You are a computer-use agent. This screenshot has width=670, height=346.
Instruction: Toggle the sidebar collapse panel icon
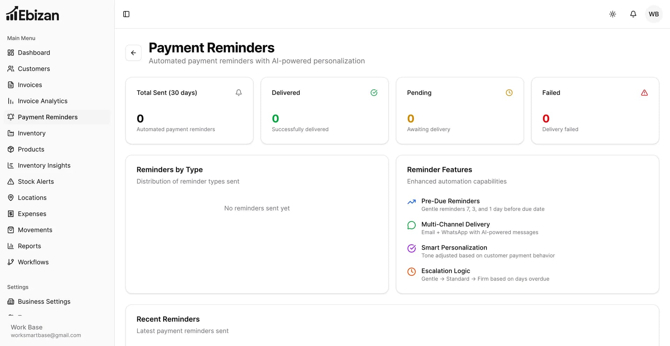point(126,14)
